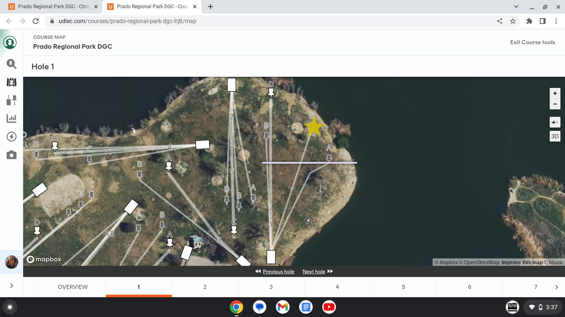Open Messages app from the shelf

pyautogui.click(x=260, y=307)
